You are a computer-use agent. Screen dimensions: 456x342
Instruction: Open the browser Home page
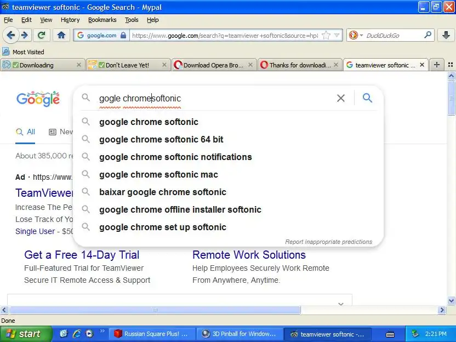(61, 36)
